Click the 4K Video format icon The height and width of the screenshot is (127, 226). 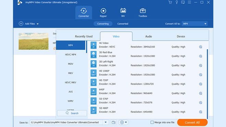click(x=93, y=45)
